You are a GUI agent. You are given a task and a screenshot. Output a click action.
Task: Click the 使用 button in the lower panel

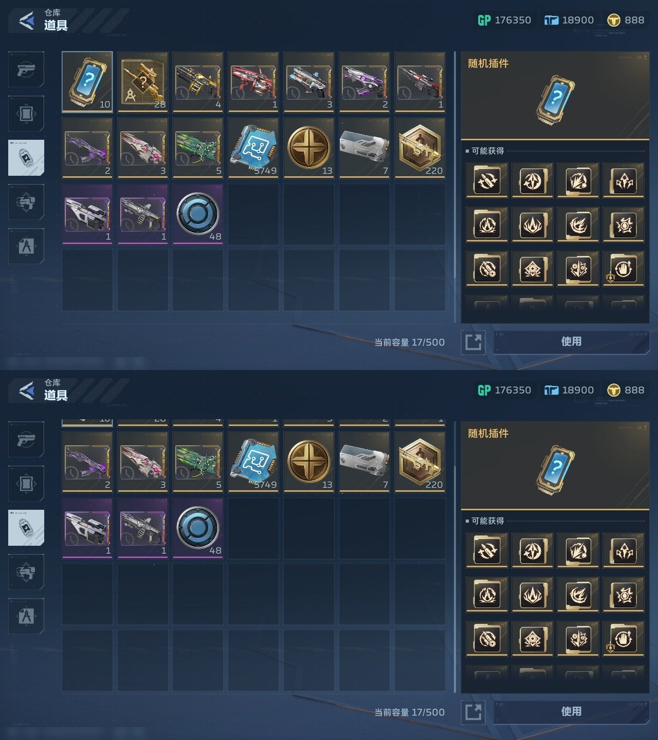click(571, 712)
